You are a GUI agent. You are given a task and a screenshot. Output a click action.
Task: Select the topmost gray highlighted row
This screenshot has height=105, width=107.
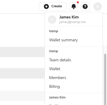[x=22, y=52]
